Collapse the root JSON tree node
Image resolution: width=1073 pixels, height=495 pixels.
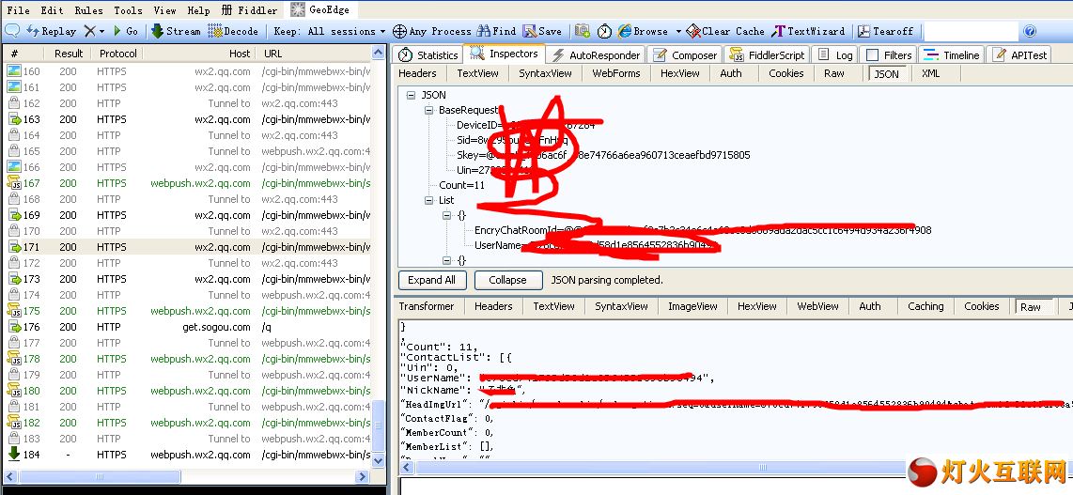[x=411, y=95]
